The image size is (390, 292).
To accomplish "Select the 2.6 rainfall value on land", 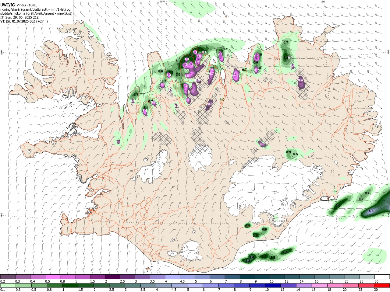I will point(247,226).
